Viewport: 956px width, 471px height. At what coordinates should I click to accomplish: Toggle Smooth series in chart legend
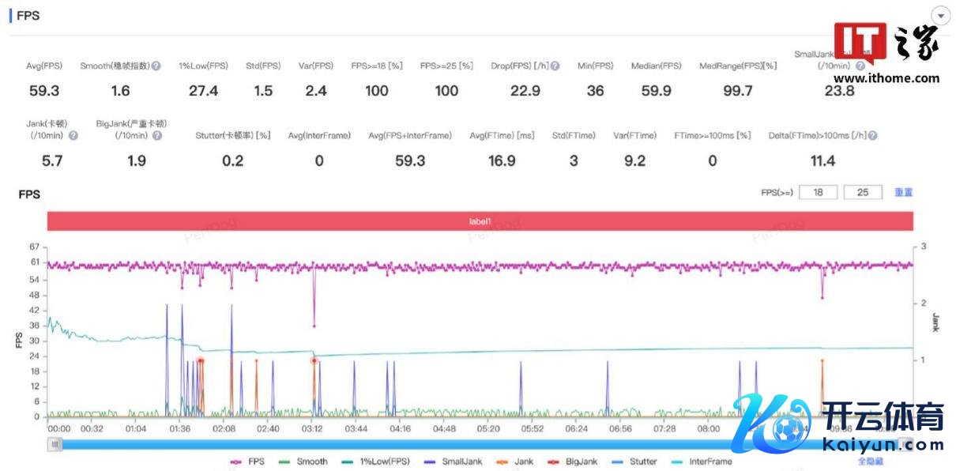(x=303, y=462)
